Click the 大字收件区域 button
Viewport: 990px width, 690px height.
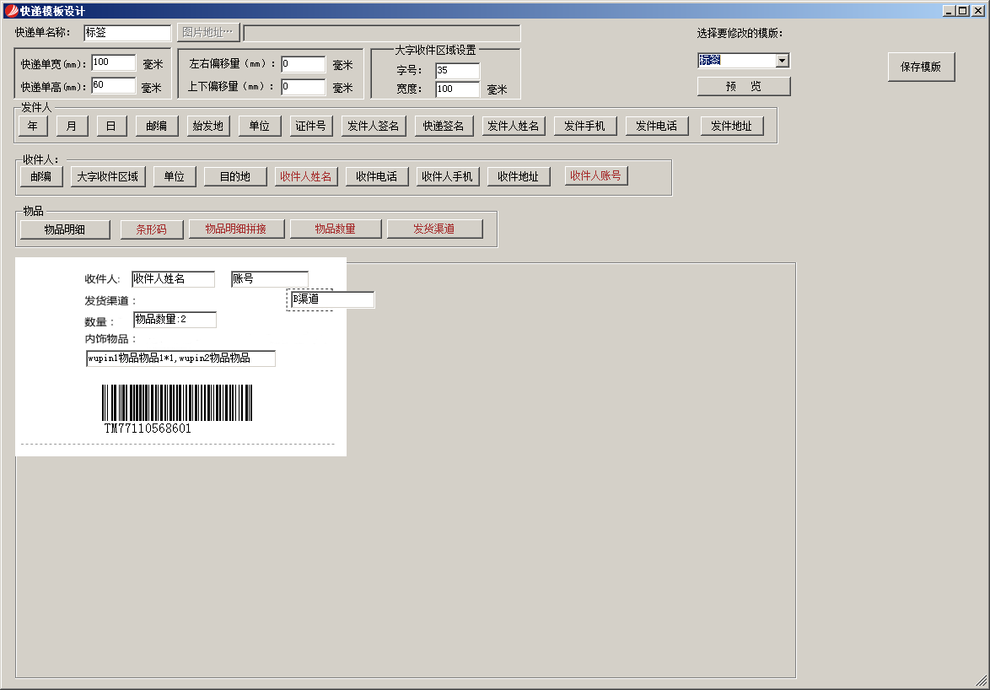[108, 176]
